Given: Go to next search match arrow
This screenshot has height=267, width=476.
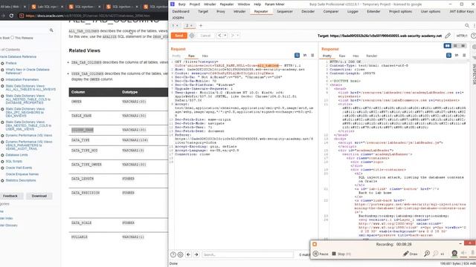Looking at the screenshot, I should pyautogui.click(x=196, y=255).
